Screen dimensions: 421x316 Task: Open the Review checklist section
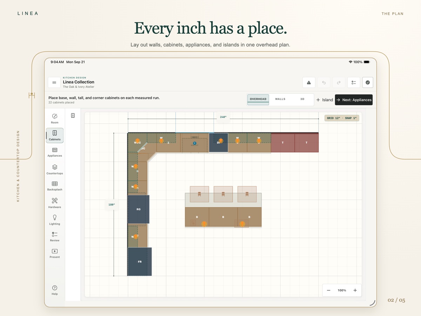[55, 237]
